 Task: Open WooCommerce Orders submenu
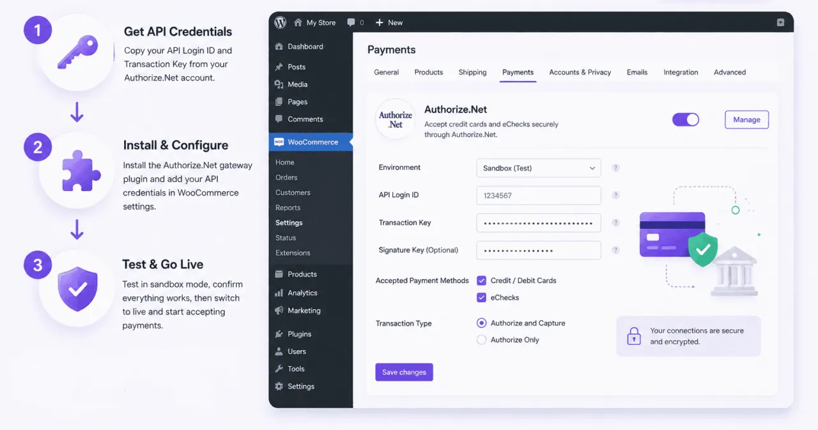point(286,178)
